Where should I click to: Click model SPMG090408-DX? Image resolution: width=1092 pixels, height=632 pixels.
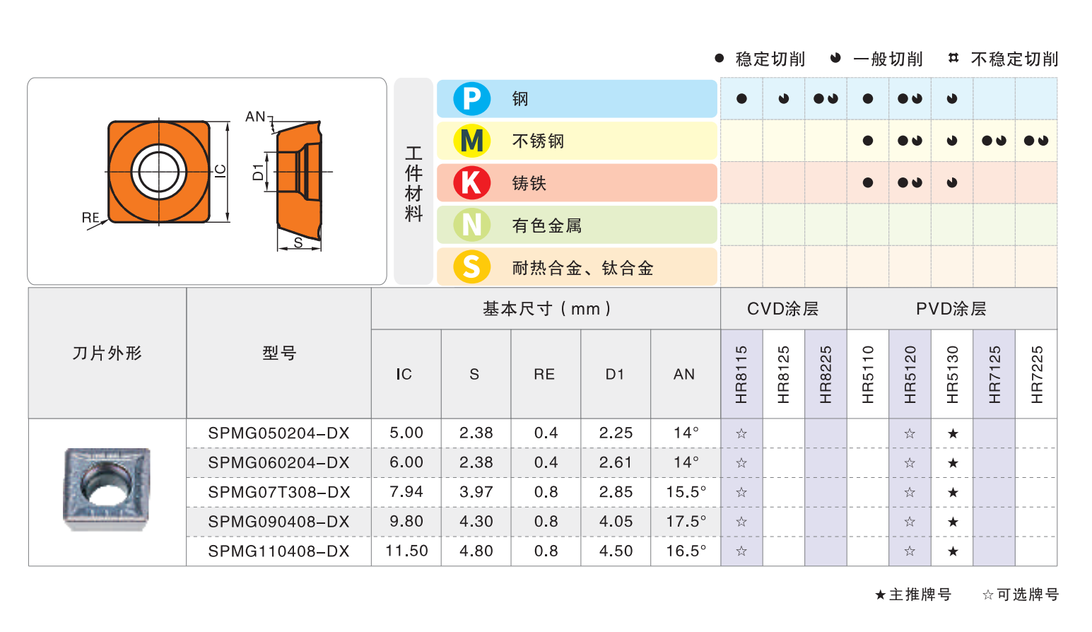click(278, 522)
